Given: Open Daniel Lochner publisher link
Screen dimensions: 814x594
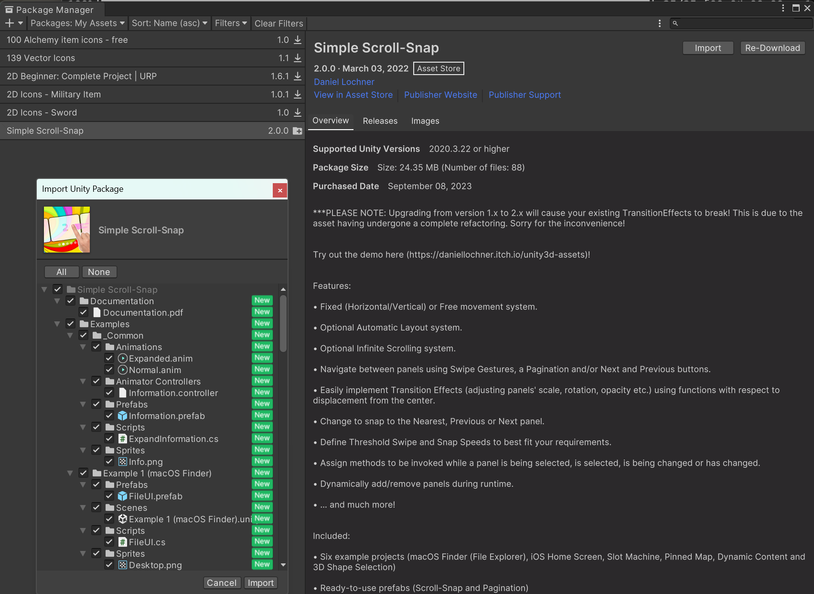Looking at the screenshot, I should [x=344, y=82].
